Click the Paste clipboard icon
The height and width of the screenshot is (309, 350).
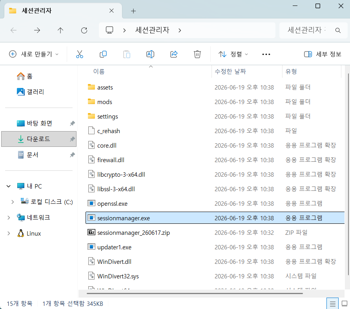tap(127, 54)
